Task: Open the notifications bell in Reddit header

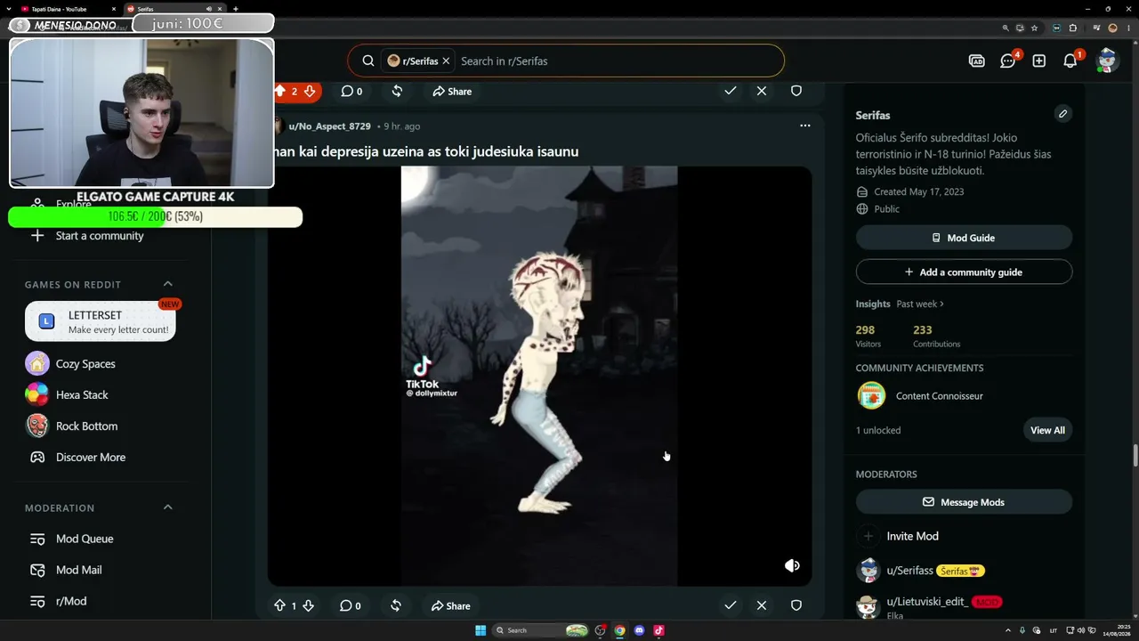Action: pyautogui.click(x=1070, y=61)
